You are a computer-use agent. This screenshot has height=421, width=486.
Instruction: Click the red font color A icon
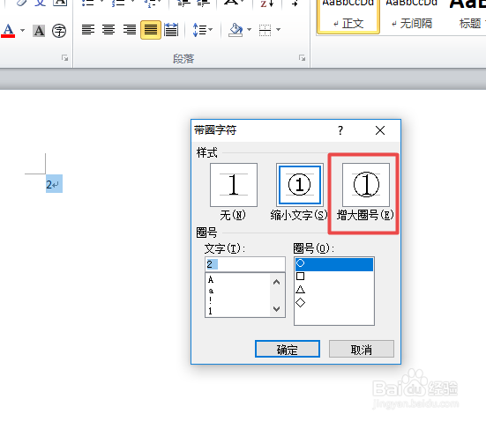tap(8, 30)
